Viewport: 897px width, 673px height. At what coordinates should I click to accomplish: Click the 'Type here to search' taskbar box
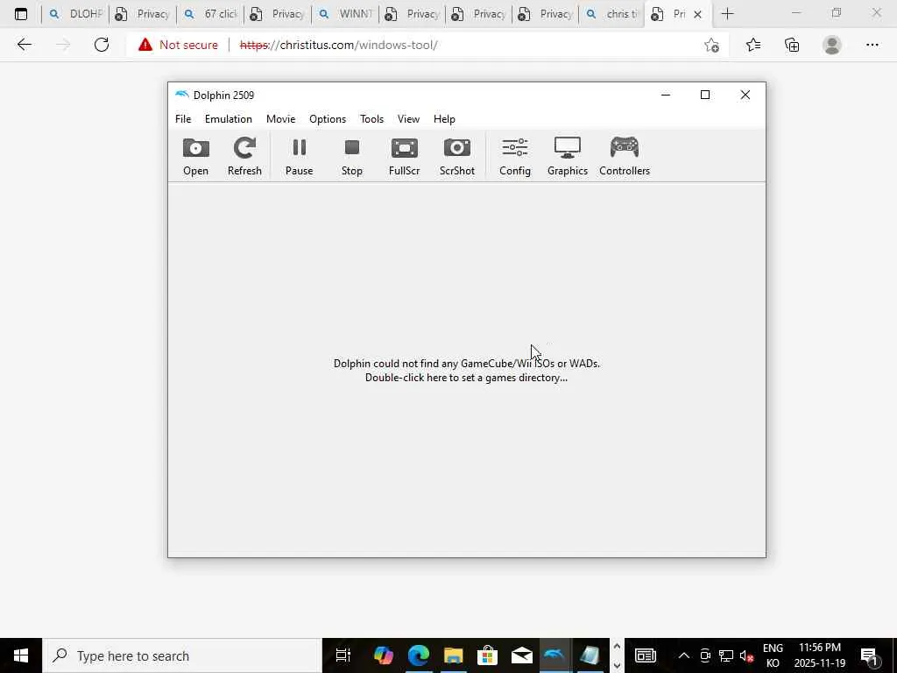(x=182, y=655)
